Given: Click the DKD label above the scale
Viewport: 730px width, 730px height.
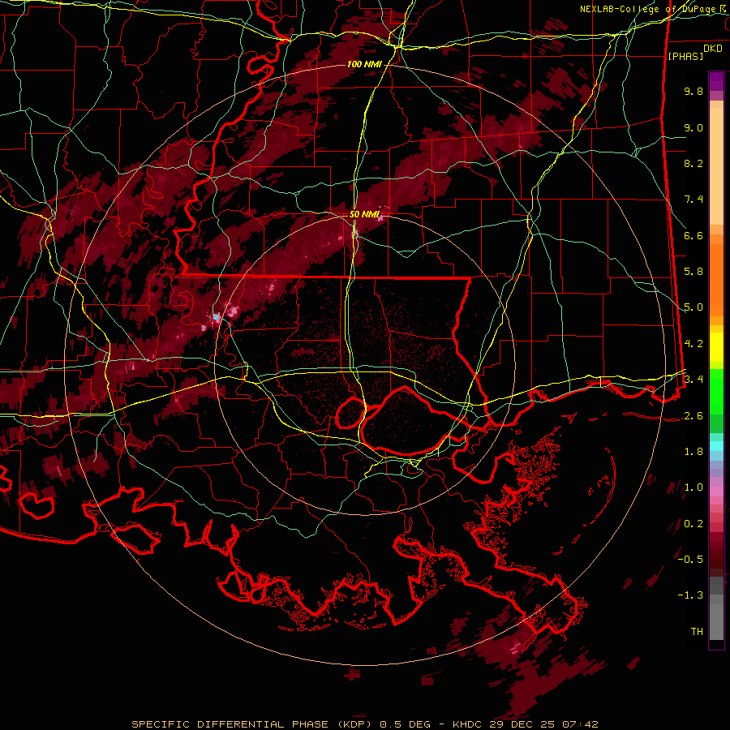Looking at the screenshot, I should point(712,49).
